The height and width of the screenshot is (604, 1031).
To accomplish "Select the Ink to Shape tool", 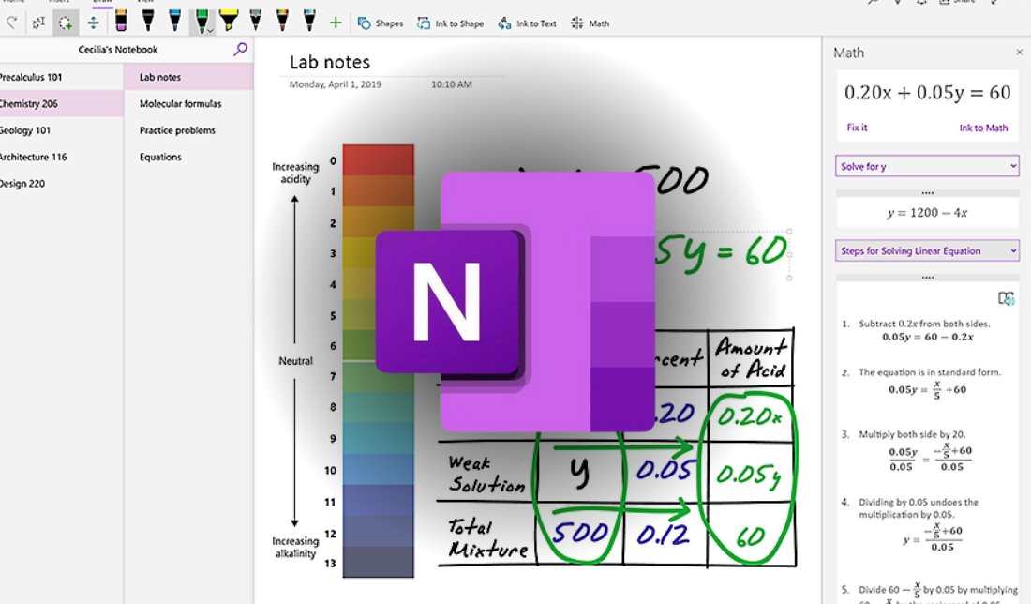I will tap(451, 23).
